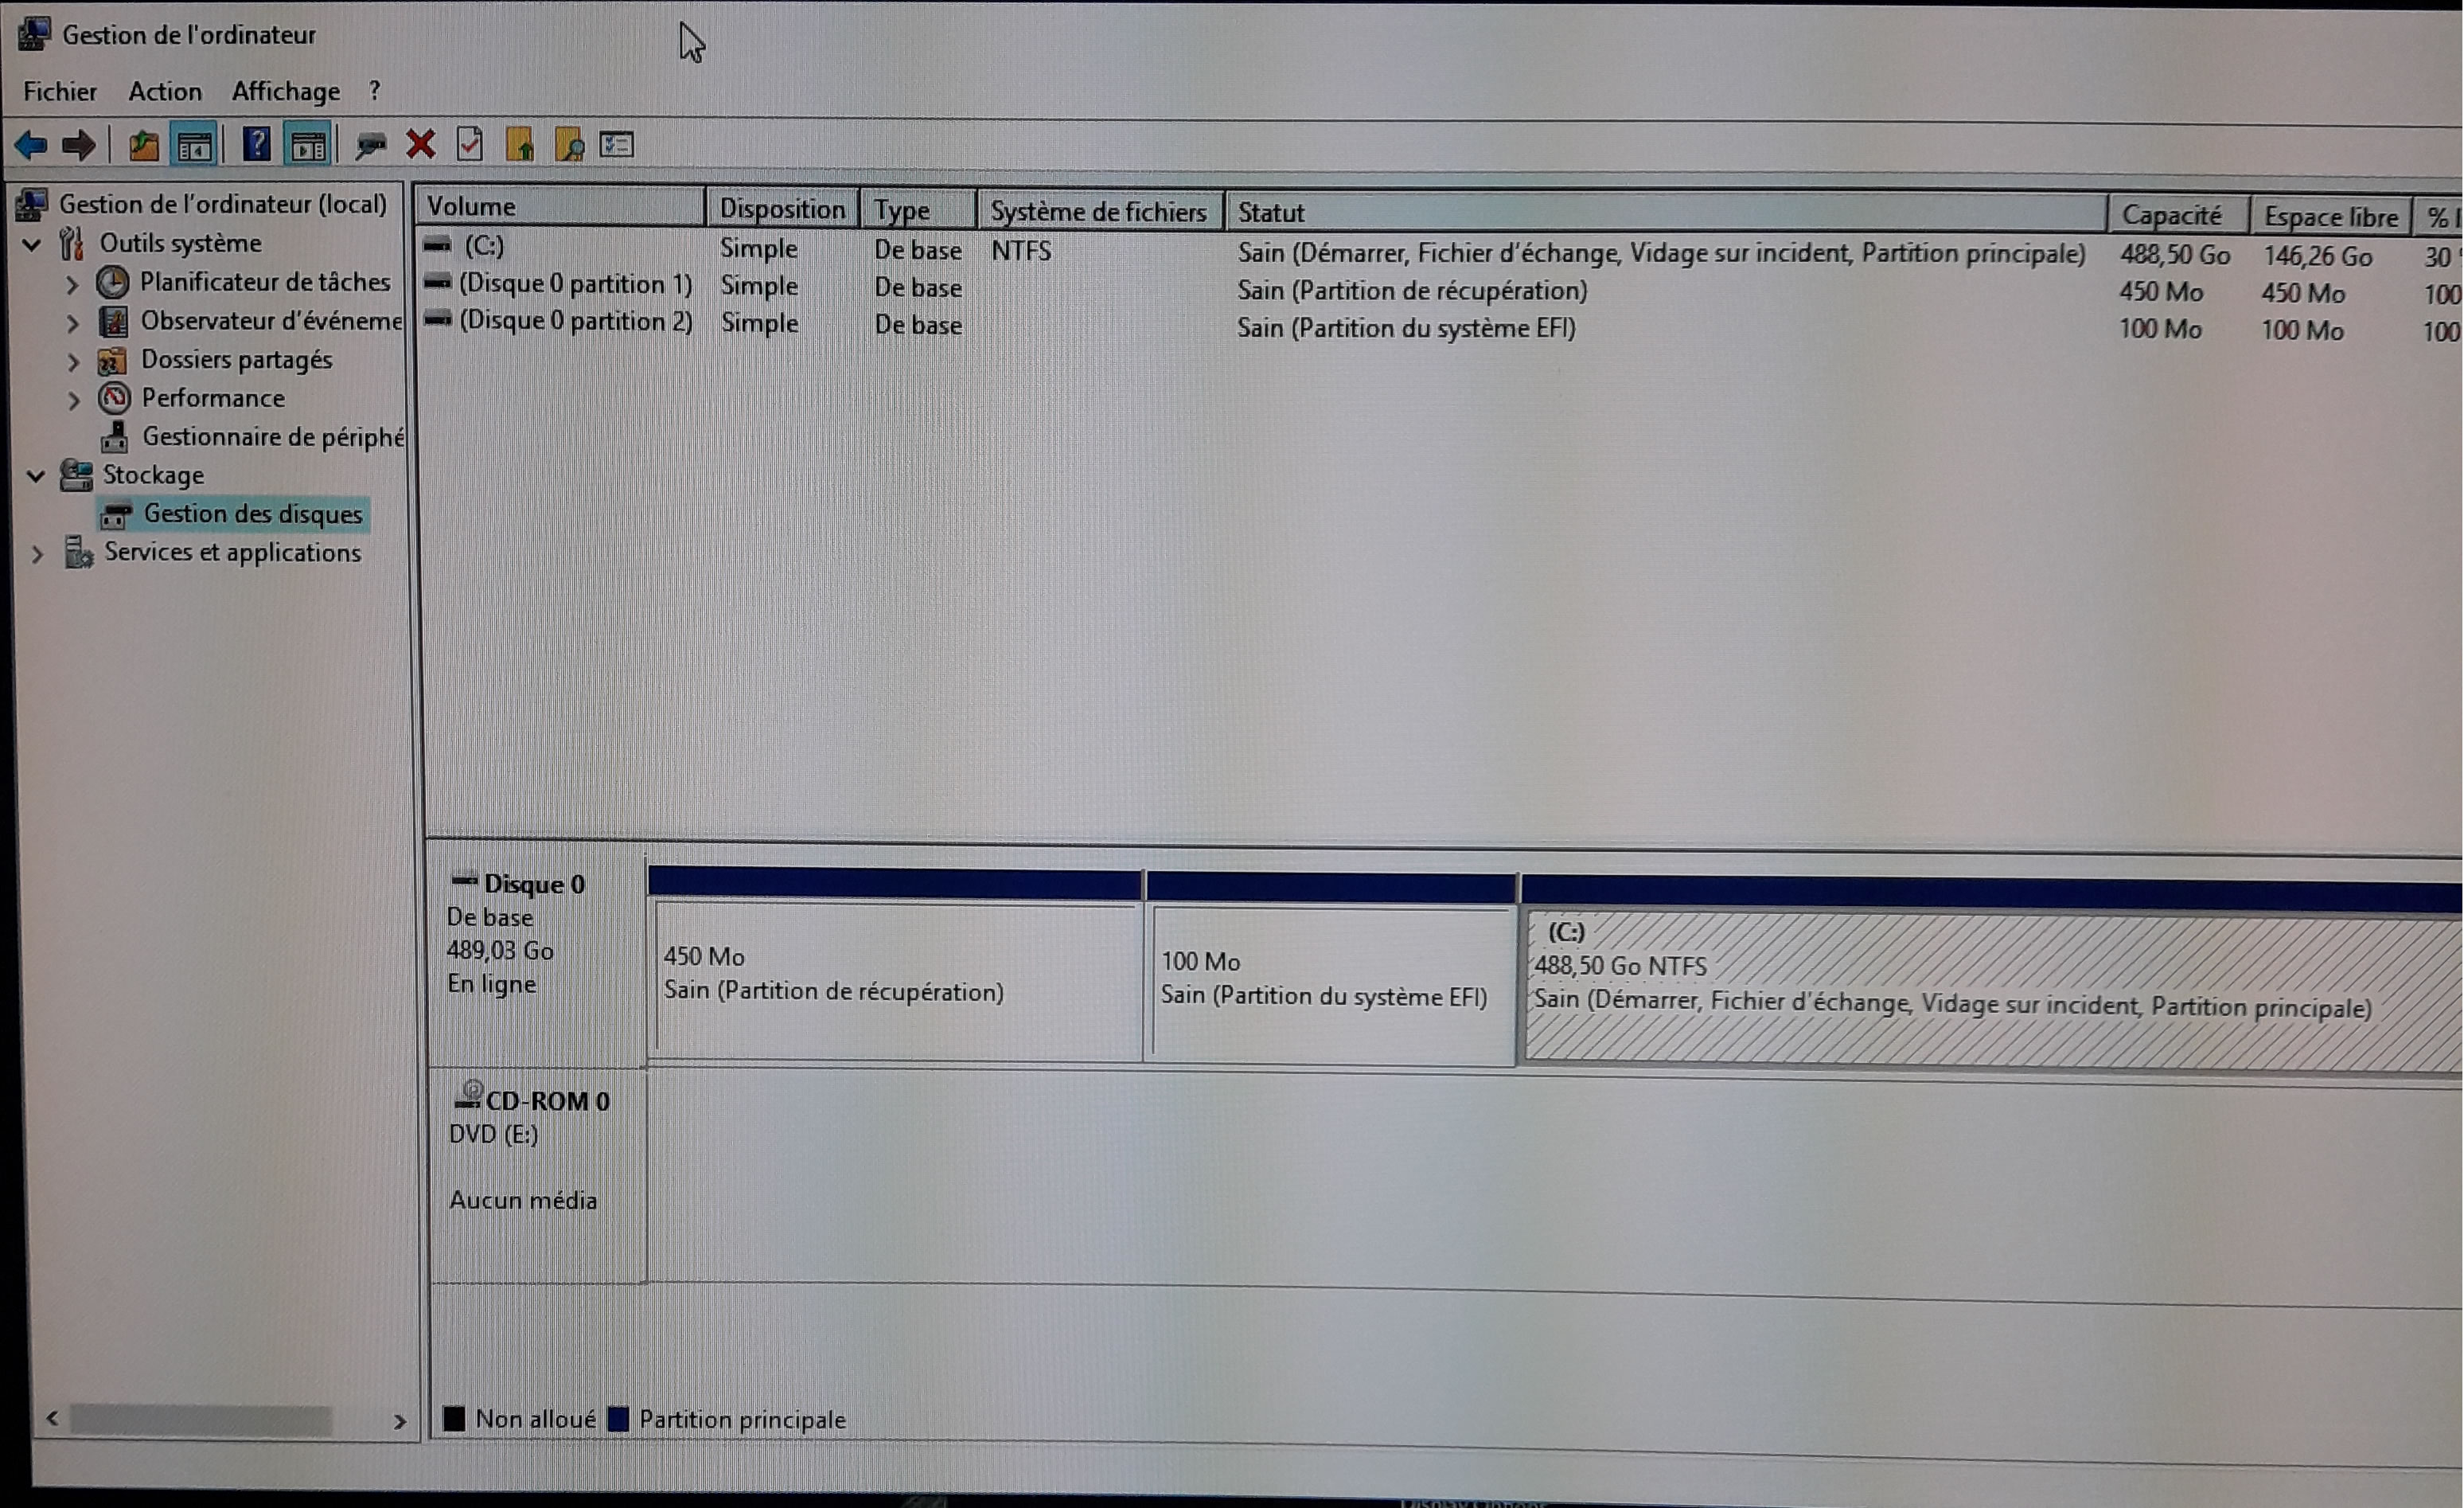Screen dimensions: 2464x1508
Task: Collapse the Outils système node
Action: tap(32, 243)
